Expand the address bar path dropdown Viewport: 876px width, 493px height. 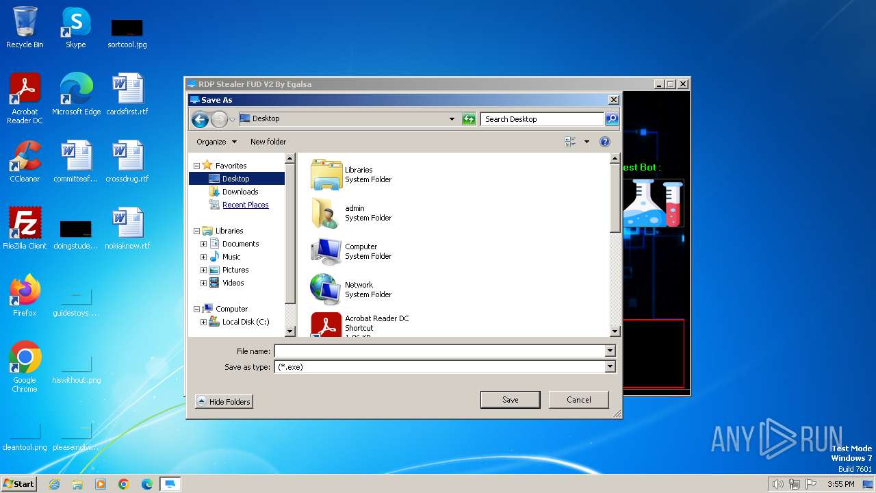[x=452, y=119]
